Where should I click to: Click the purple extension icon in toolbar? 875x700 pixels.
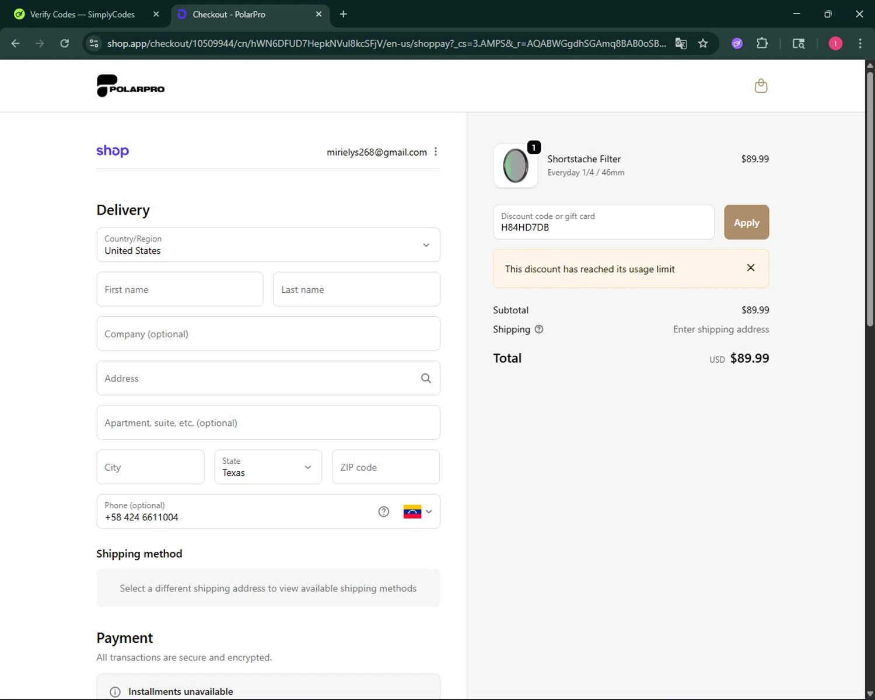coord(737,43)
